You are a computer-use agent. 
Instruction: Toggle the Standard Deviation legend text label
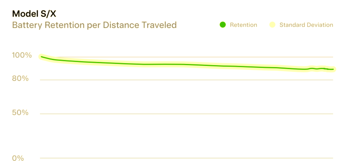[x=306, y=25]
